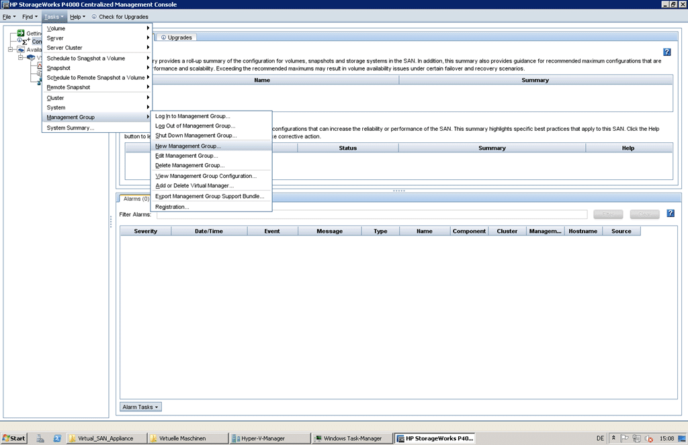Click Check for Upgrades info icon
Viewport: 688px width, 445px height.
pos(94,17)
